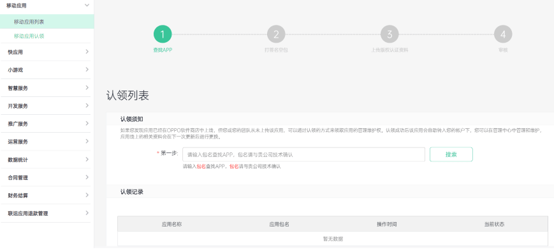Click the 认领列表 page title
The image size is (554, 252).
128,96
